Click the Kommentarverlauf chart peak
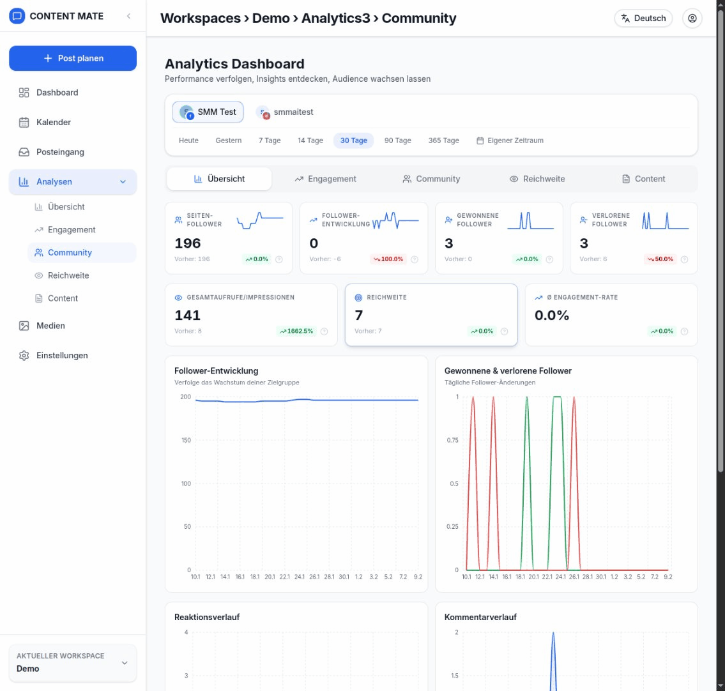 click(x=553, y=634)
